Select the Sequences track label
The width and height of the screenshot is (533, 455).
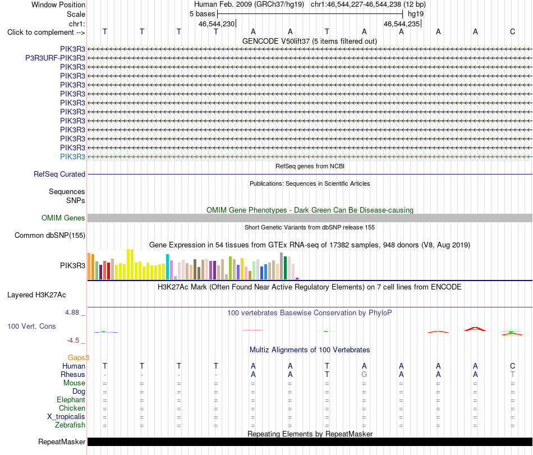67,191
